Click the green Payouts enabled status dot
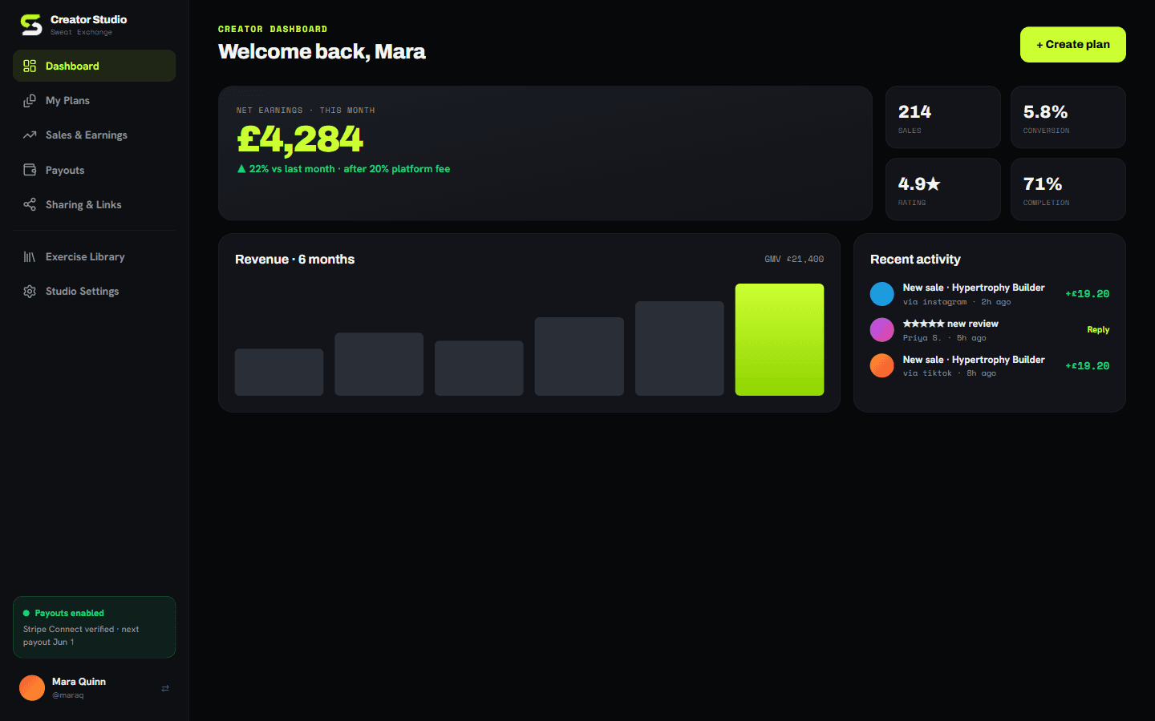The width and height of the screenshot is (1155, 721). click(x=26, y=613)
